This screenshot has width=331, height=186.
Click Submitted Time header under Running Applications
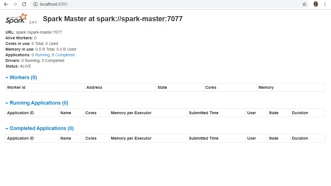(x=203, y=113)
